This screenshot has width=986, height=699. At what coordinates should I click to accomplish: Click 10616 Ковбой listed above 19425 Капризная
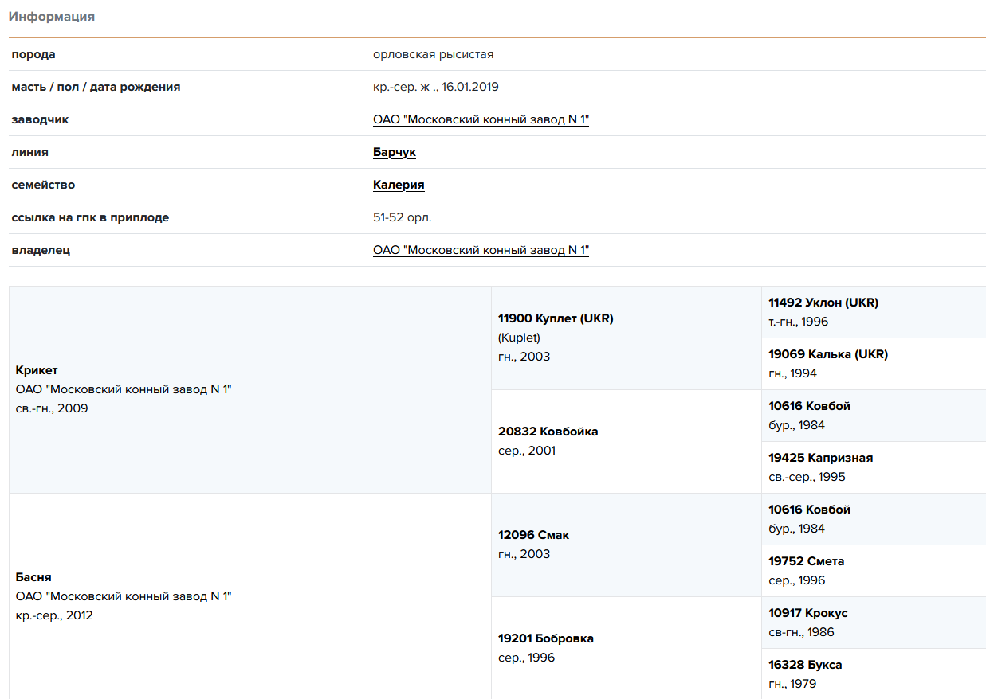(809, 406)
